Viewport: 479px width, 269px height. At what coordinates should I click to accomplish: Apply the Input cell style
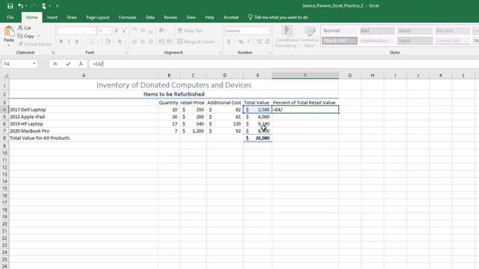click(x=415, y=40)
